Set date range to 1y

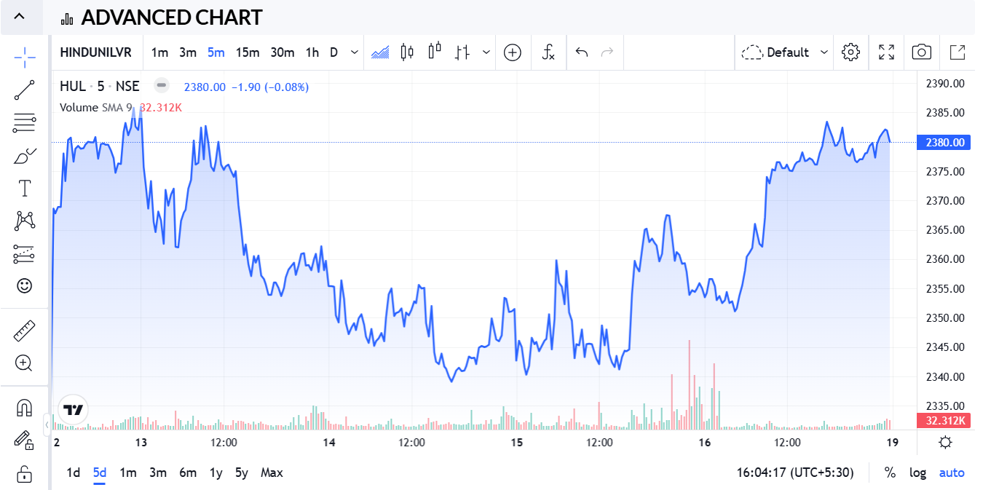[x=216, y=473]
